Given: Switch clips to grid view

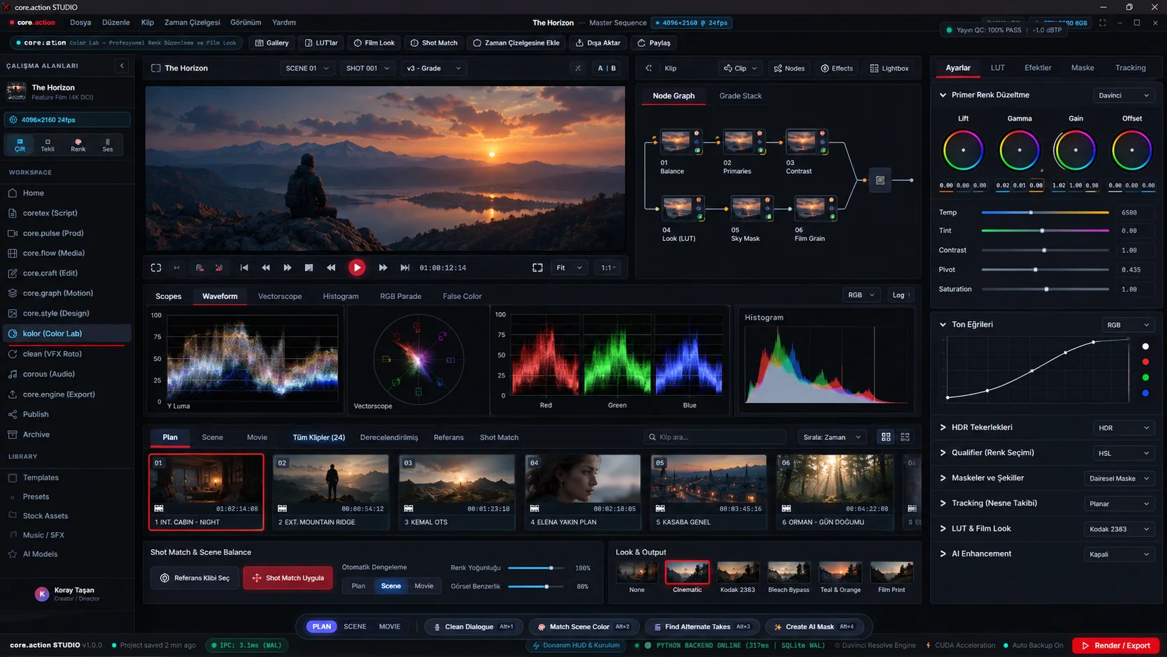Looking at the screenshot, I should [x=886, y=437].
